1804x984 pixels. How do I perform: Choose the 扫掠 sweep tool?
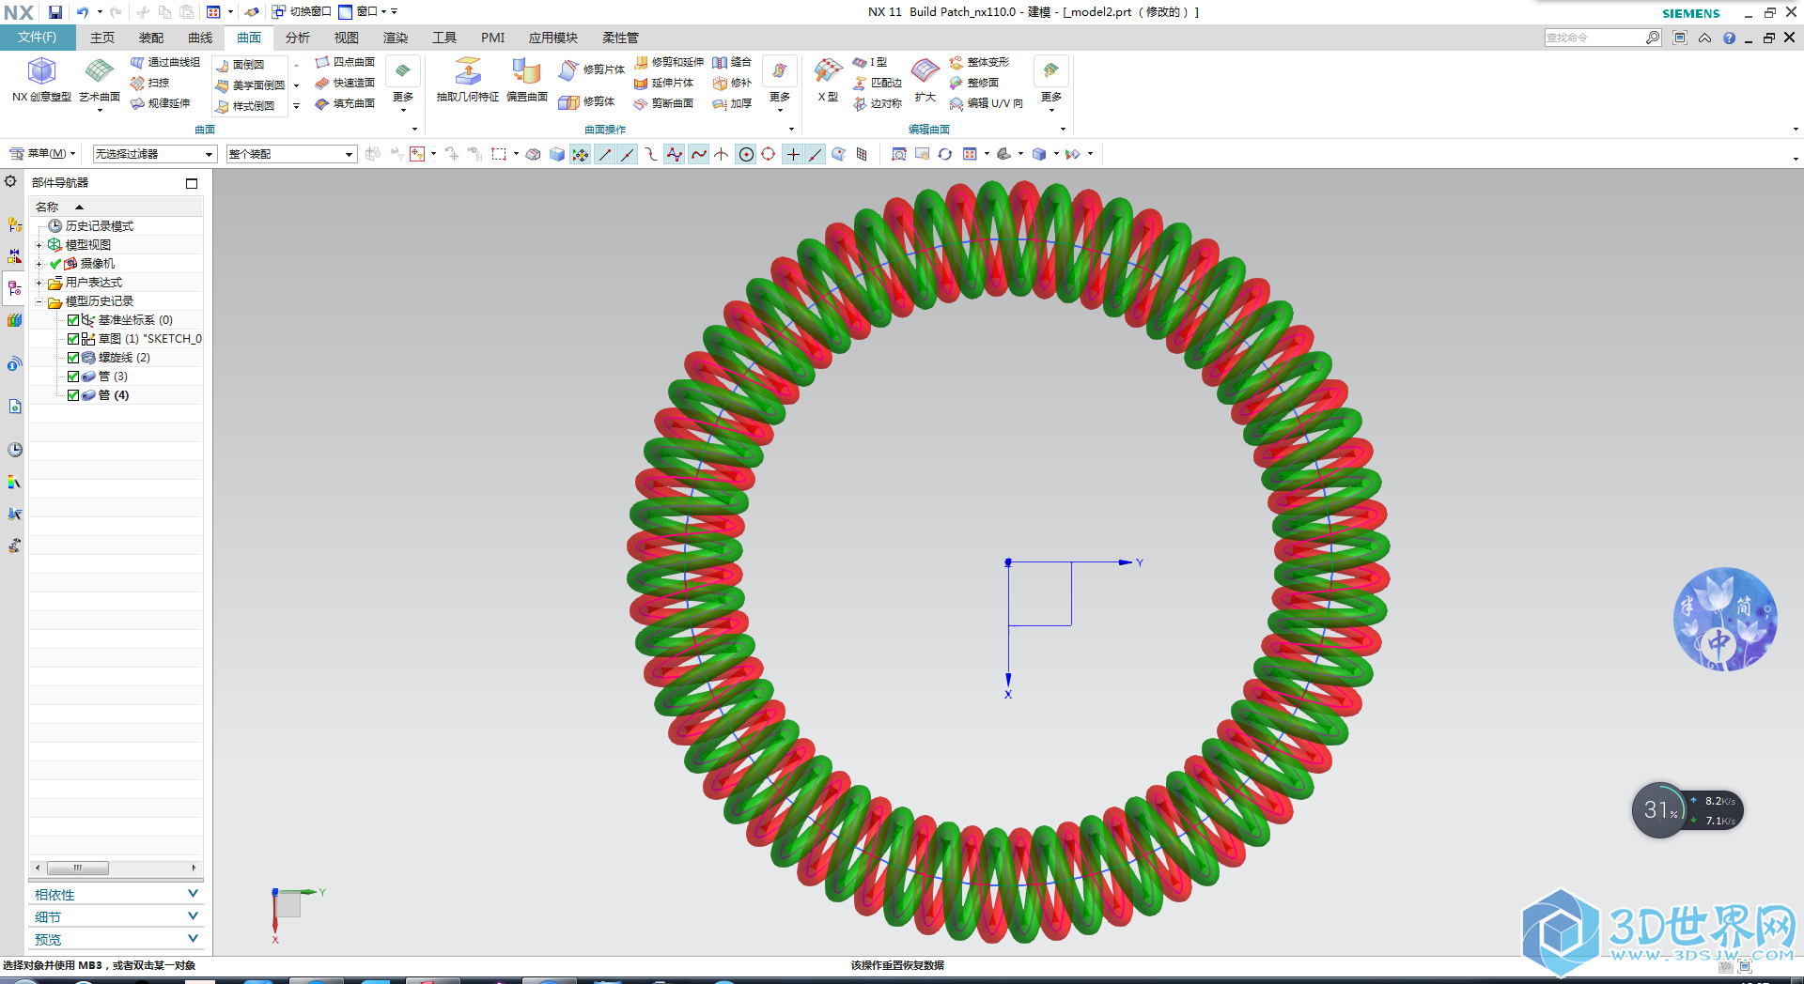pos(150,83)
